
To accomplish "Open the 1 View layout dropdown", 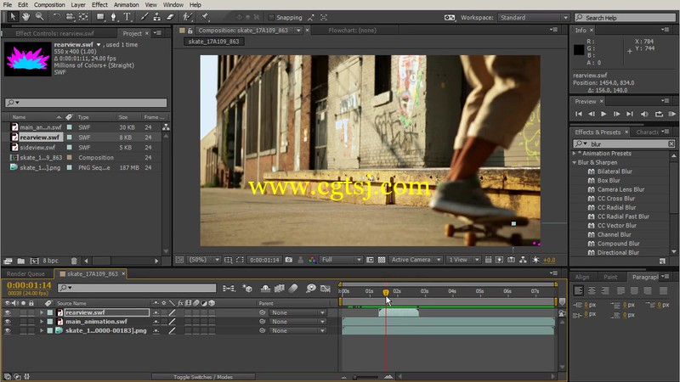I will click(463, 260).
